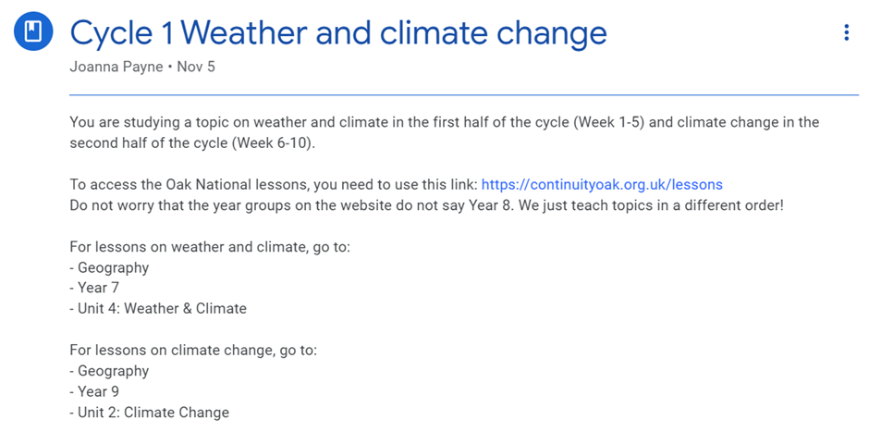The width and height of the screenshot is (869, 432).
Task: Click the '(Week 6-10)' text
Action: coord(275,143)
